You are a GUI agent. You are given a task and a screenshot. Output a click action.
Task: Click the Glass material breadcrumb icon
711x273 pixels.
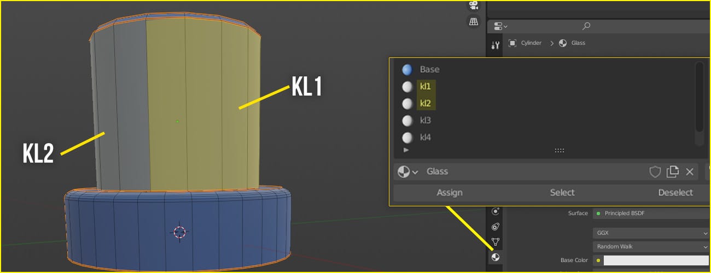[x=563, y=43]
